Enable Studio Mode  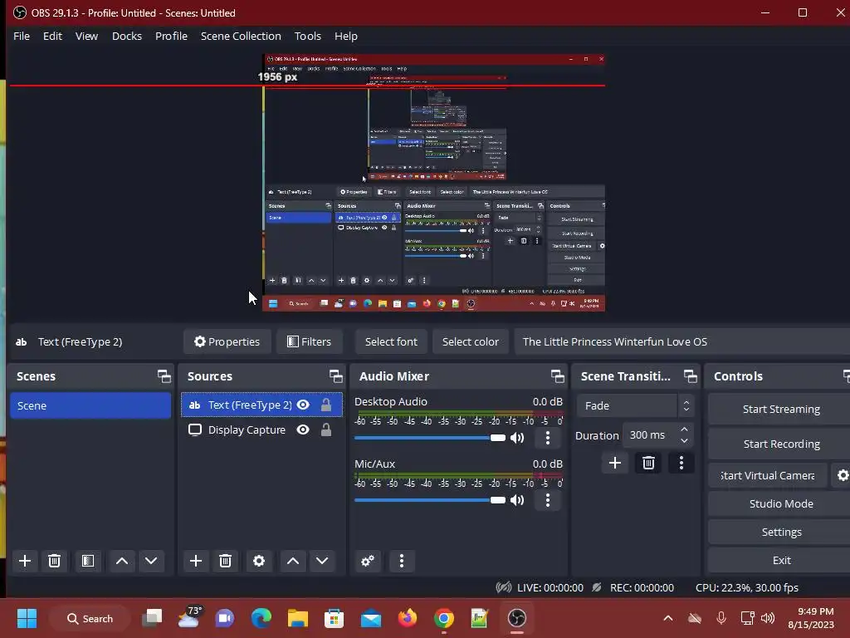pyautogui.click(x=780, y=503)
